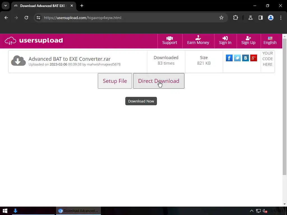This screenshot has width=287, height=215.
Task: Open the tab search dropdown arrow
Action: pyautogui.click(x=6, y=6)
